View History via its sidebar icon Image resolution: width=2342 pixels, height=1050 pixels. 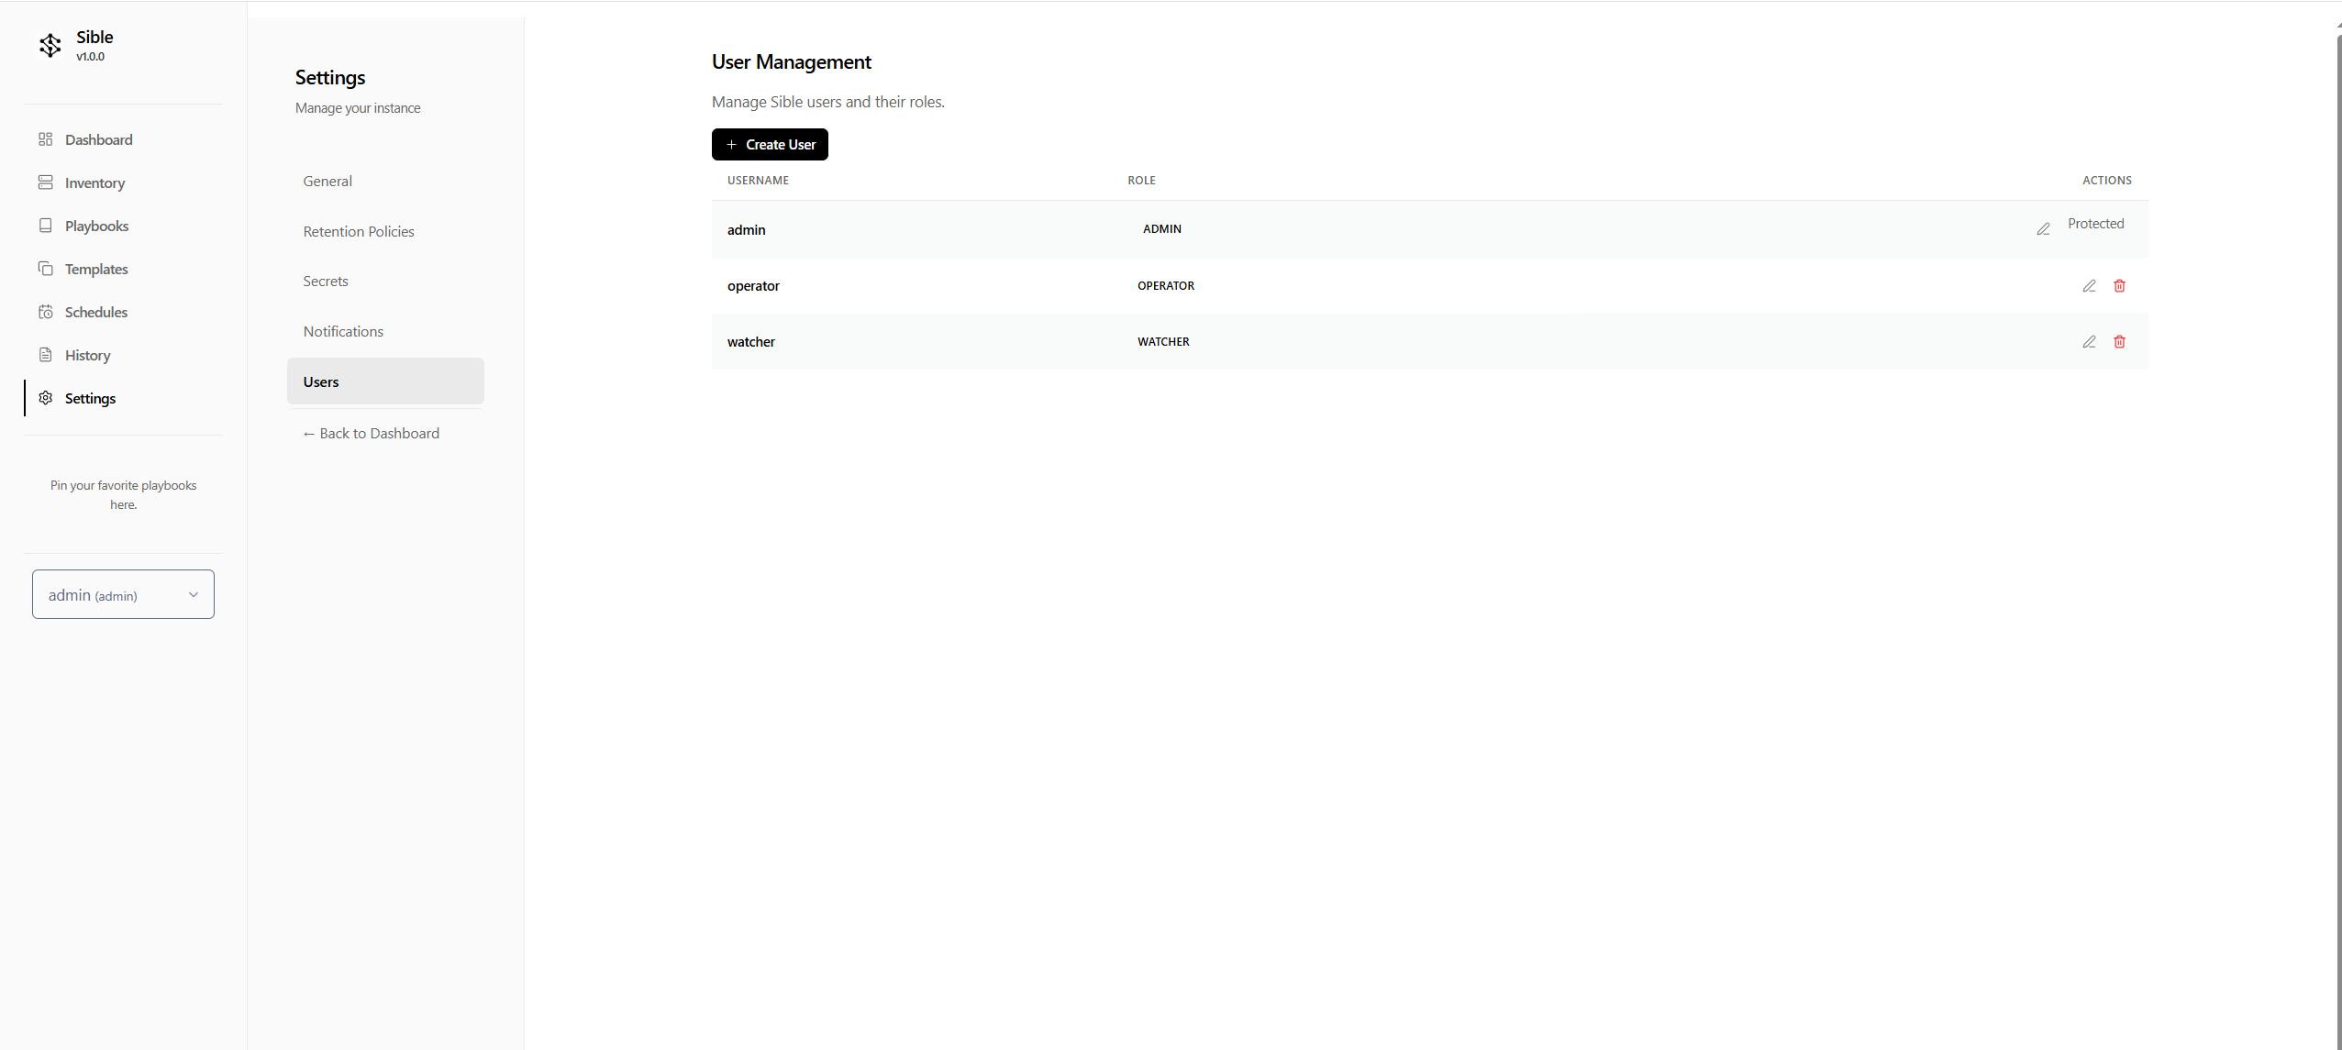pyautogui.click(x=46, y=355)
